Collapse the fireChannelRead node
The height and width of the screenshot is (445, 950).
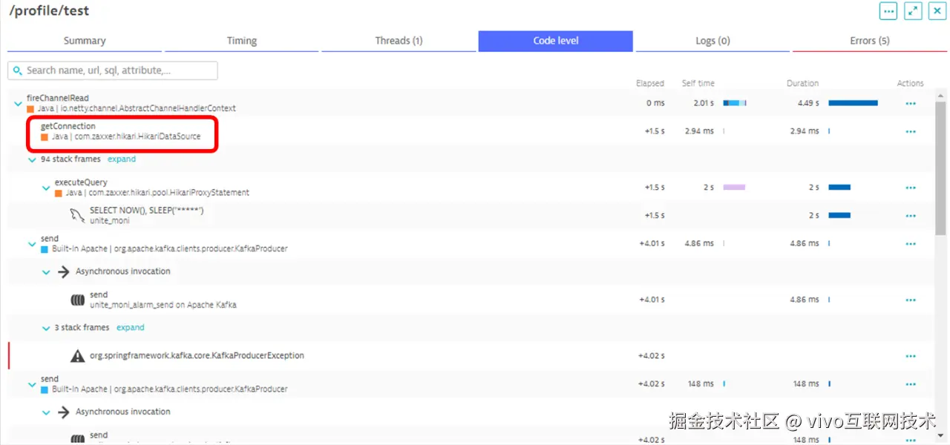click(18, 105)
